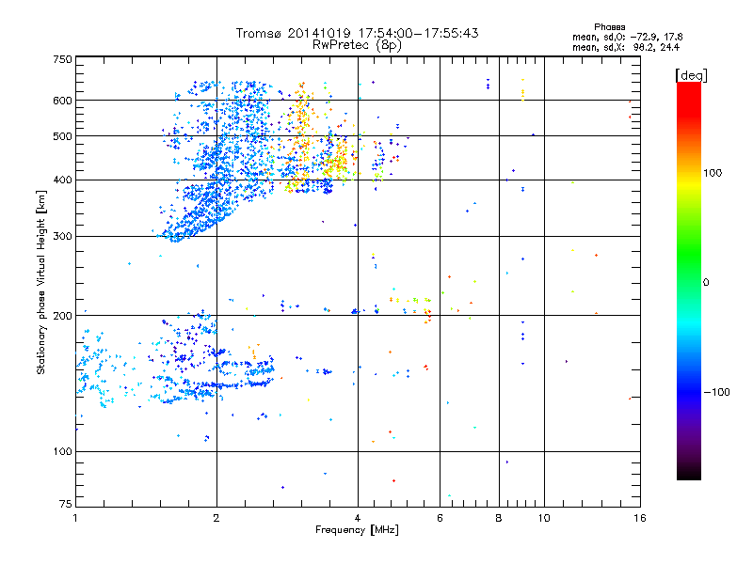The height and width of the screenshot is (564, 753).
Task: Click the rainbow phase colorbar
Action: tap(689, 280)
